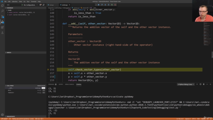Screen dimensions: 213x120
Task: Switch to the Problems panel tab
Action: tap(52, 84)
